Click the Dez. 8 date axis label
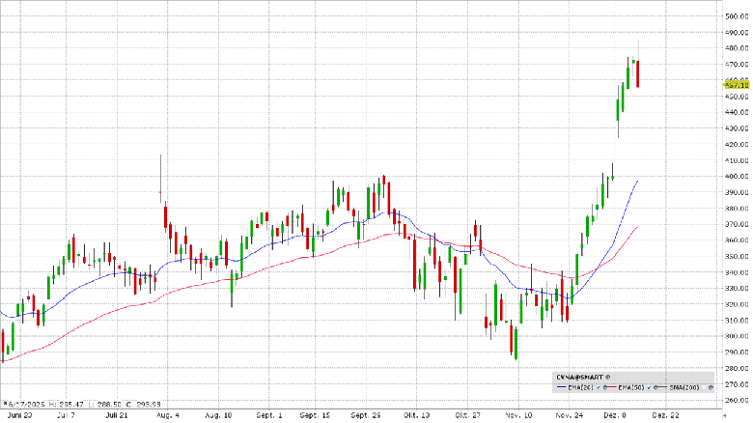Screen dimensions: 753x423 (x=615, y=415)
